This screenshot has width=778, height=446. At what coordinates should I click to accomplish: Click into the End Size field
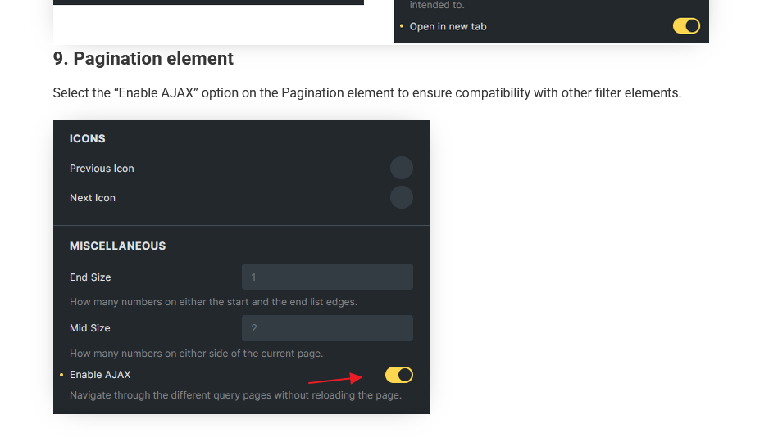(327, 277)
